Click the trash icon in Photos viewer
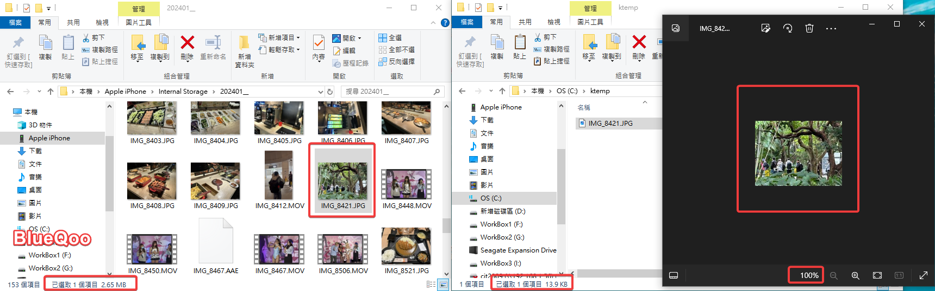Viewport: 935px width, 291px height. coord(809,28)
